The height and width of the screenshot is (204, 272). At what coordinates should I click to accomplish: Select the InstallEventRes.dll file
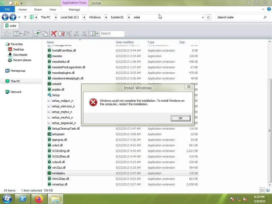tap(64, 50)
